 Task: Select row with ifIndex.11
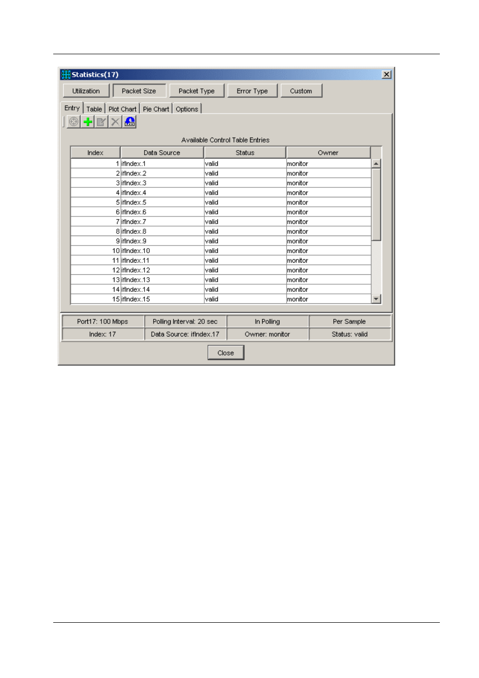pos(221,261)
